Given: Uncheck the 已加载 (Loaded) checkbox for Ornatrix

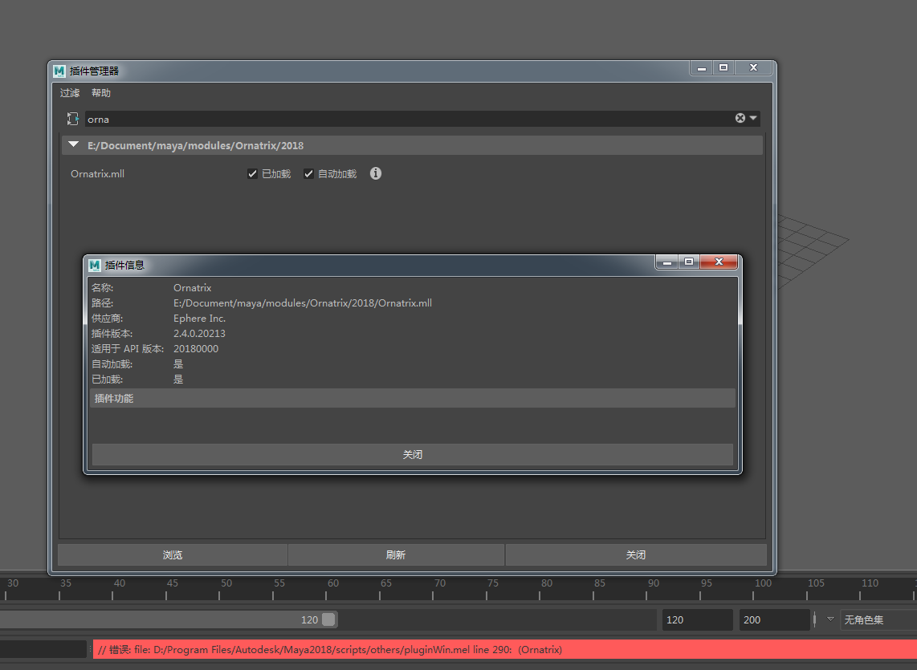Looking at the screenshot, I should [x=253, y=174].
